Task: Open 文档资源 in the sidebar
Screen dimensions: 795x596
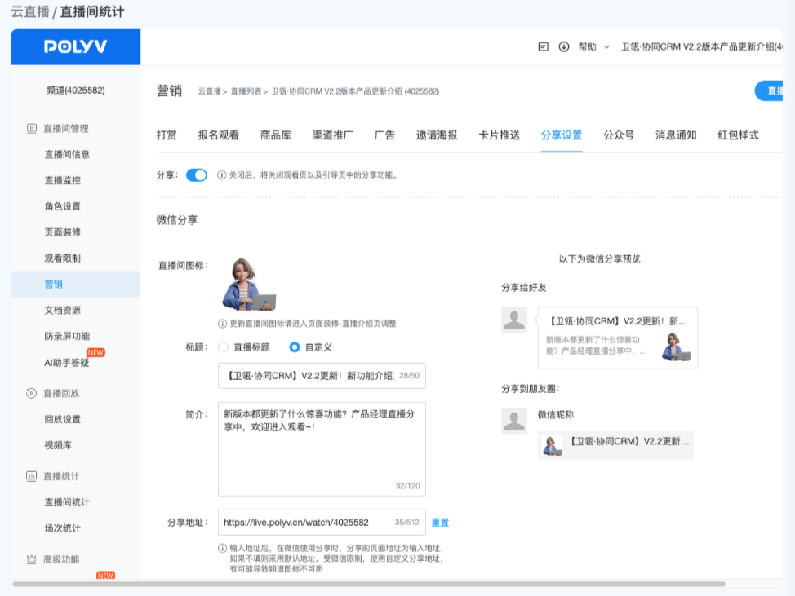Action: (62, 310)
